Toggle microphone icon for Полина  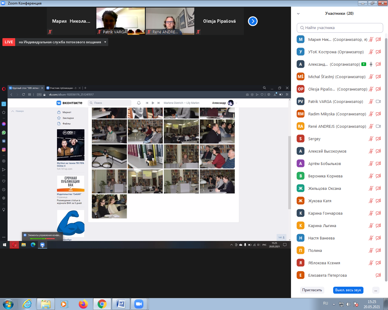click(371, 250)
